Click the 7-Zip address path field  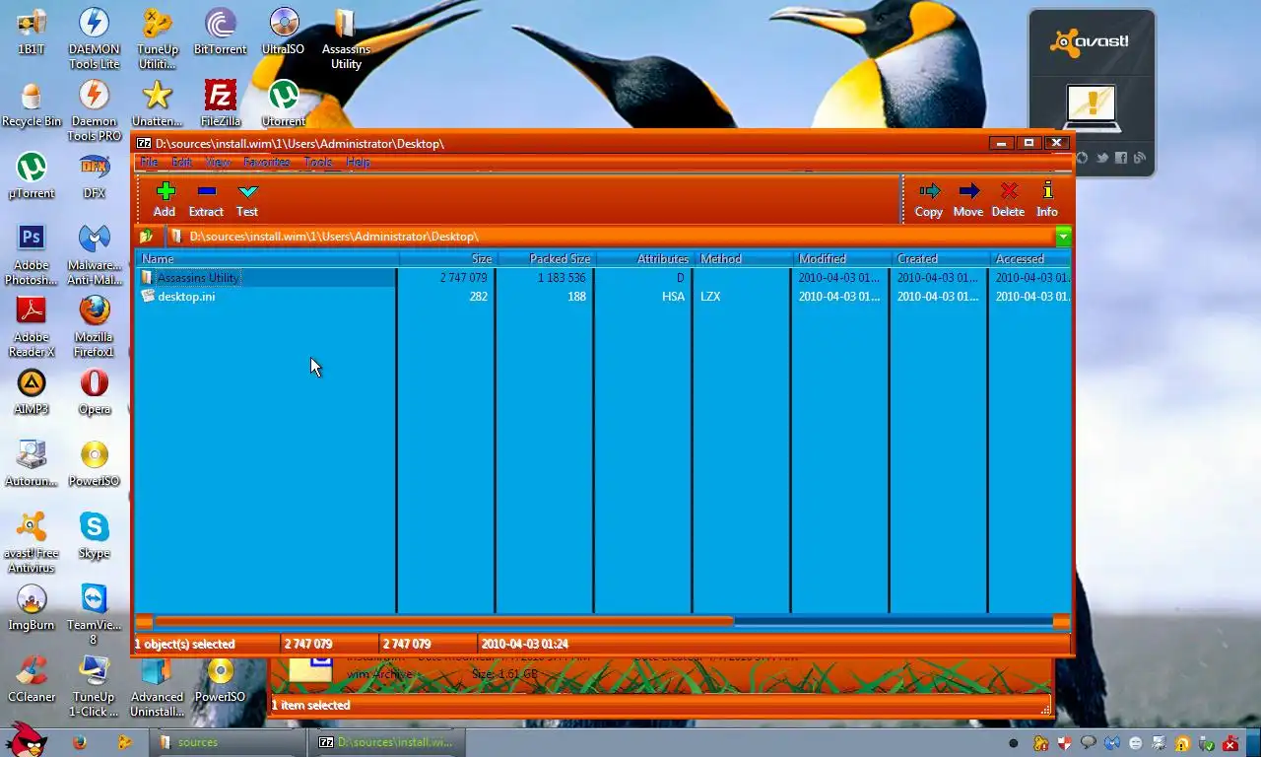(x=611, y=237)
